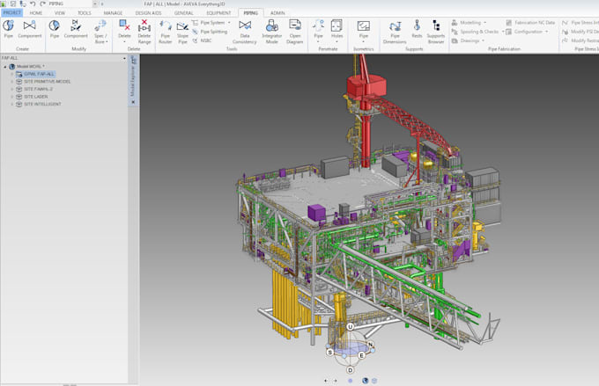The image size is (599, 386).
Task: Open the ADMIN ribbon tab
Action: [277, 12]
